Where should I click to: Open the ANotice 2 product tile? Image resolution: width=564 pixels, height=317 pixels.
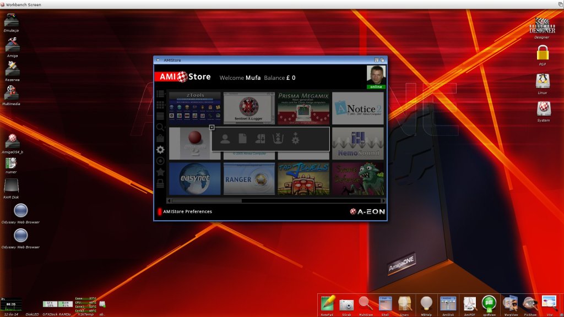click(x=358, y=108)
